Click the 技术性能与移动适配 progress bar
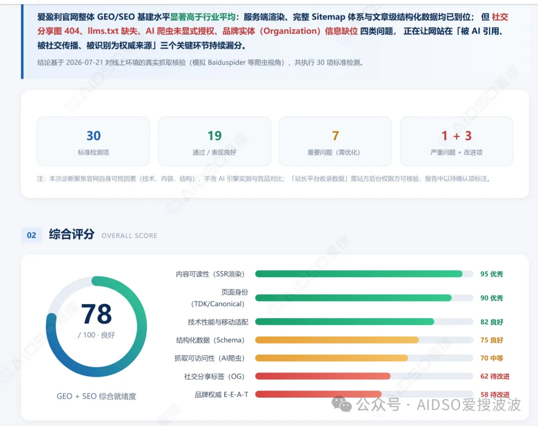This screenshot has height=426, width=538. (x=364, y=322)
